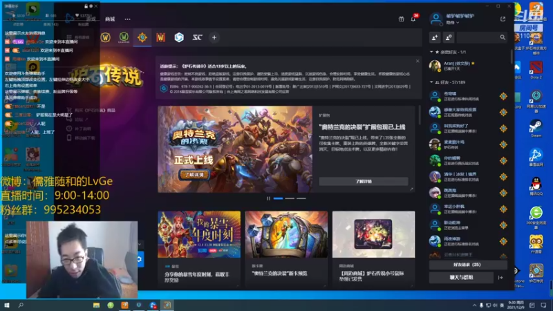Click the friends list scrollbar
This screenshot has height=311, width=553.
point(512,57)
